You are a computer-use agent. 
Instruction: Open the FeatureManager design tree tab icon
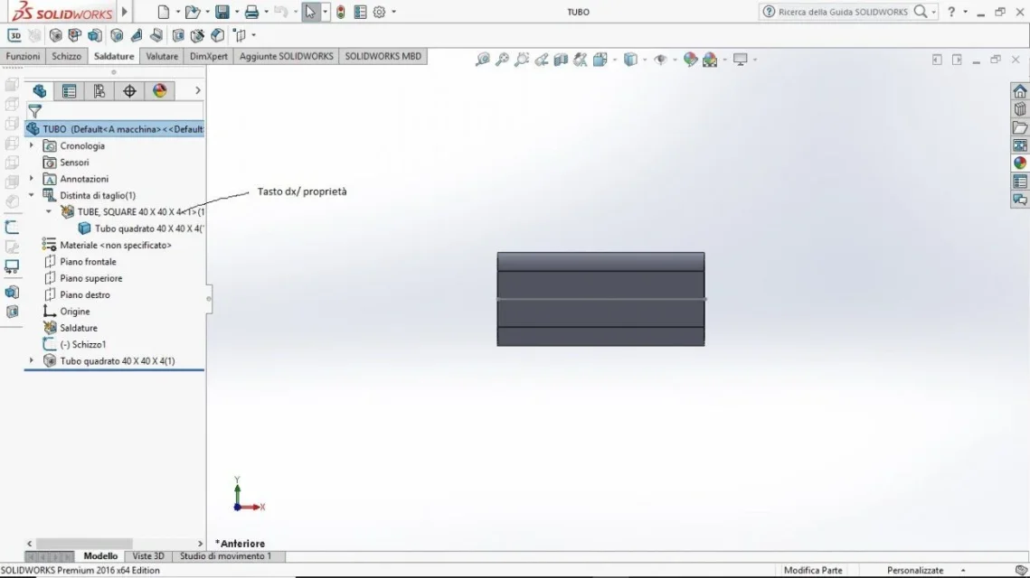[40, 90]
